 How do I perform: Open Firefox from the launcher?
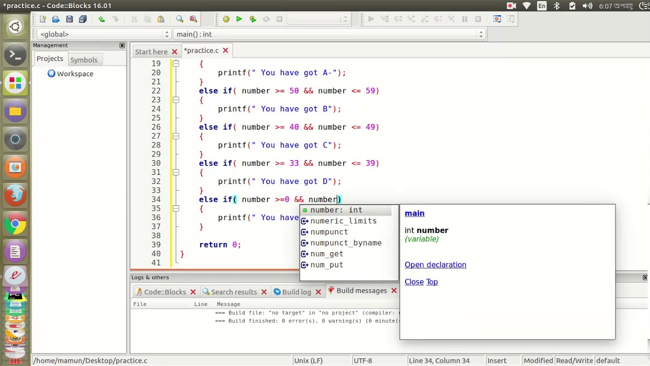pyautogui.click(x=15, y=195)
